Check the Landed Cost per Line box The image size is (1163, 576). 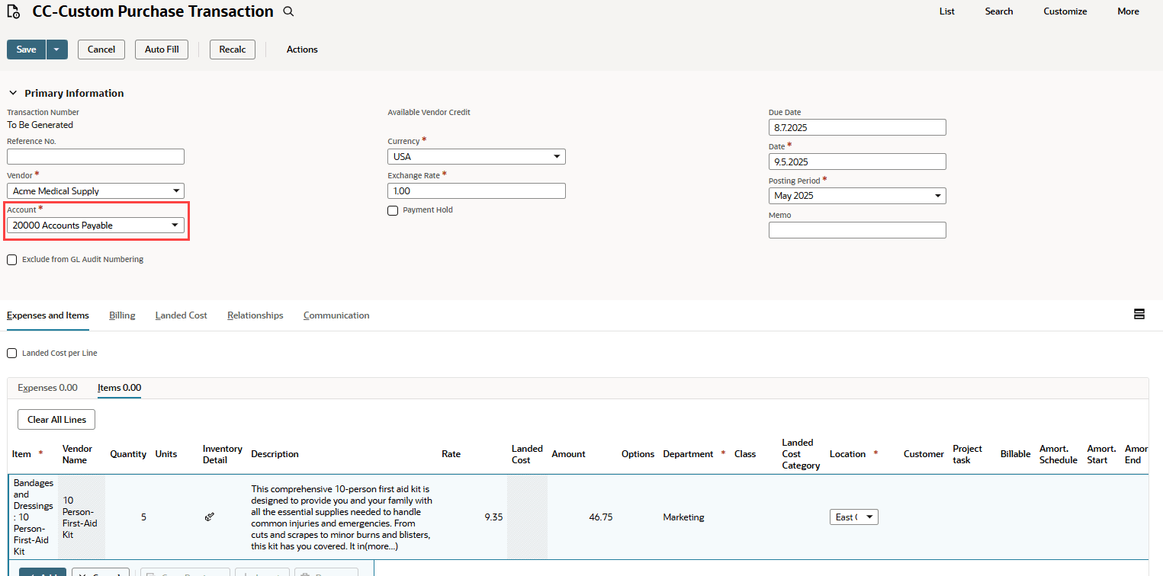[12, 354]
